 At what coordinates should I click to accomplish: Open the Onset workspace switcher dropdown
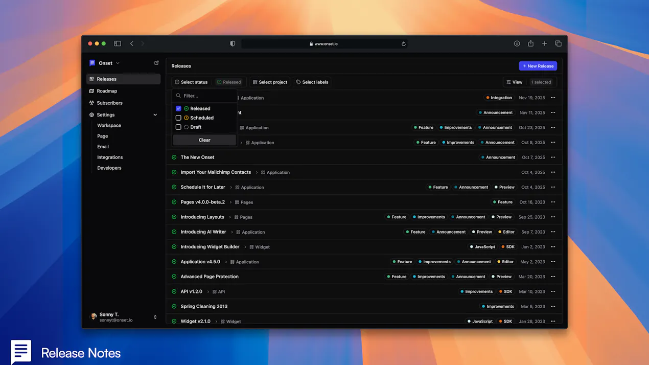(105, 63)
